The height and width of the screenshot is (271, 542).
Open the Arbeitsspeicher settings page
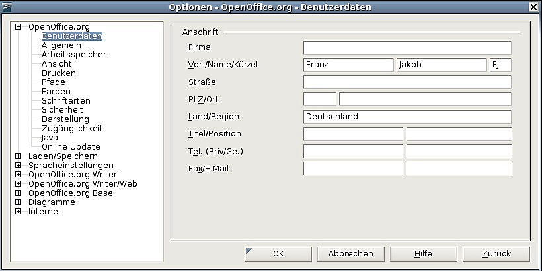pyautogui.click(x=73, y=55)
